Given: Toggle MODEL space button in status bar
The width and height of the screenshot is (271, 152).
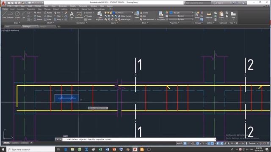Looking at the screenshot, I should [180, 144].
